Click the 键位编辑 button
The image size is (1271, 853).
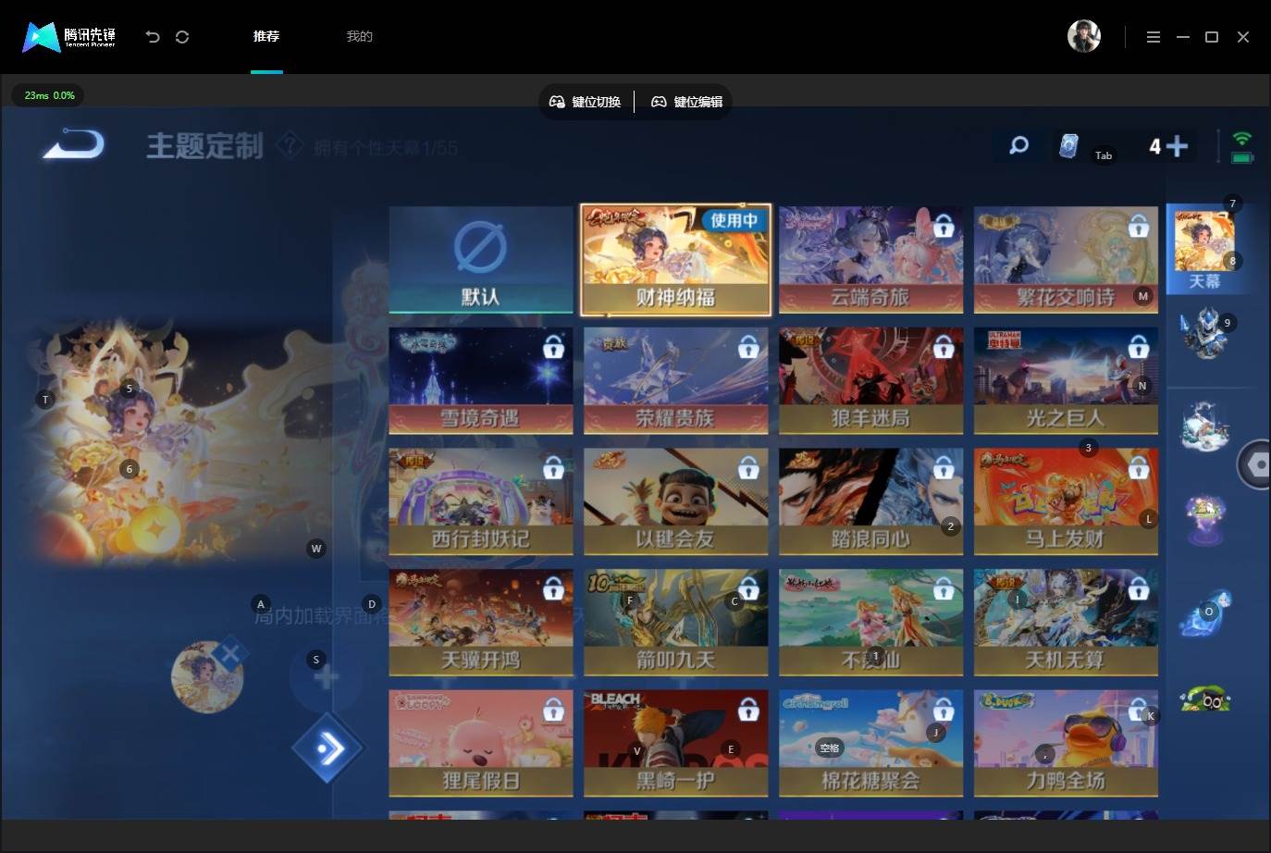687,102
